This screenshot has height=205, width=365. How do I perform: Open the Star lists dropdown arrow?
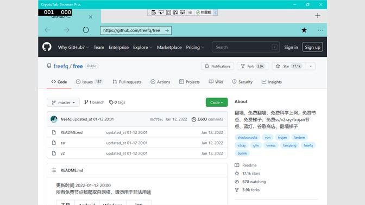(311, 66)
